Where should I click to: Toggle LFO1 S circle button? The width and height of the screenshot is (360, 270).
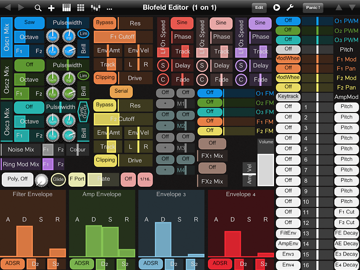pyautogui.click(x=163, y=66)
